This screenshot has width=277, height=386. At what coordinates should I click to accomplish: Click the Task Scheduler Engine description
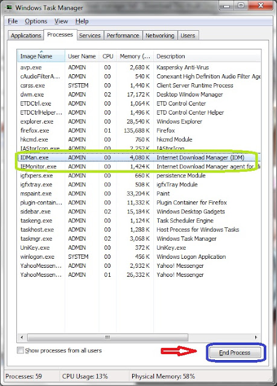click(185, 221)
